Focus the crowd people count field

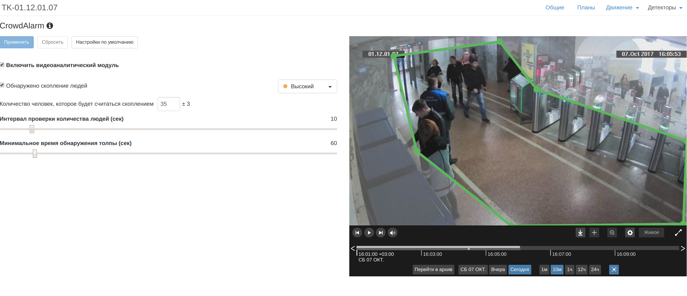pos(169,104)
